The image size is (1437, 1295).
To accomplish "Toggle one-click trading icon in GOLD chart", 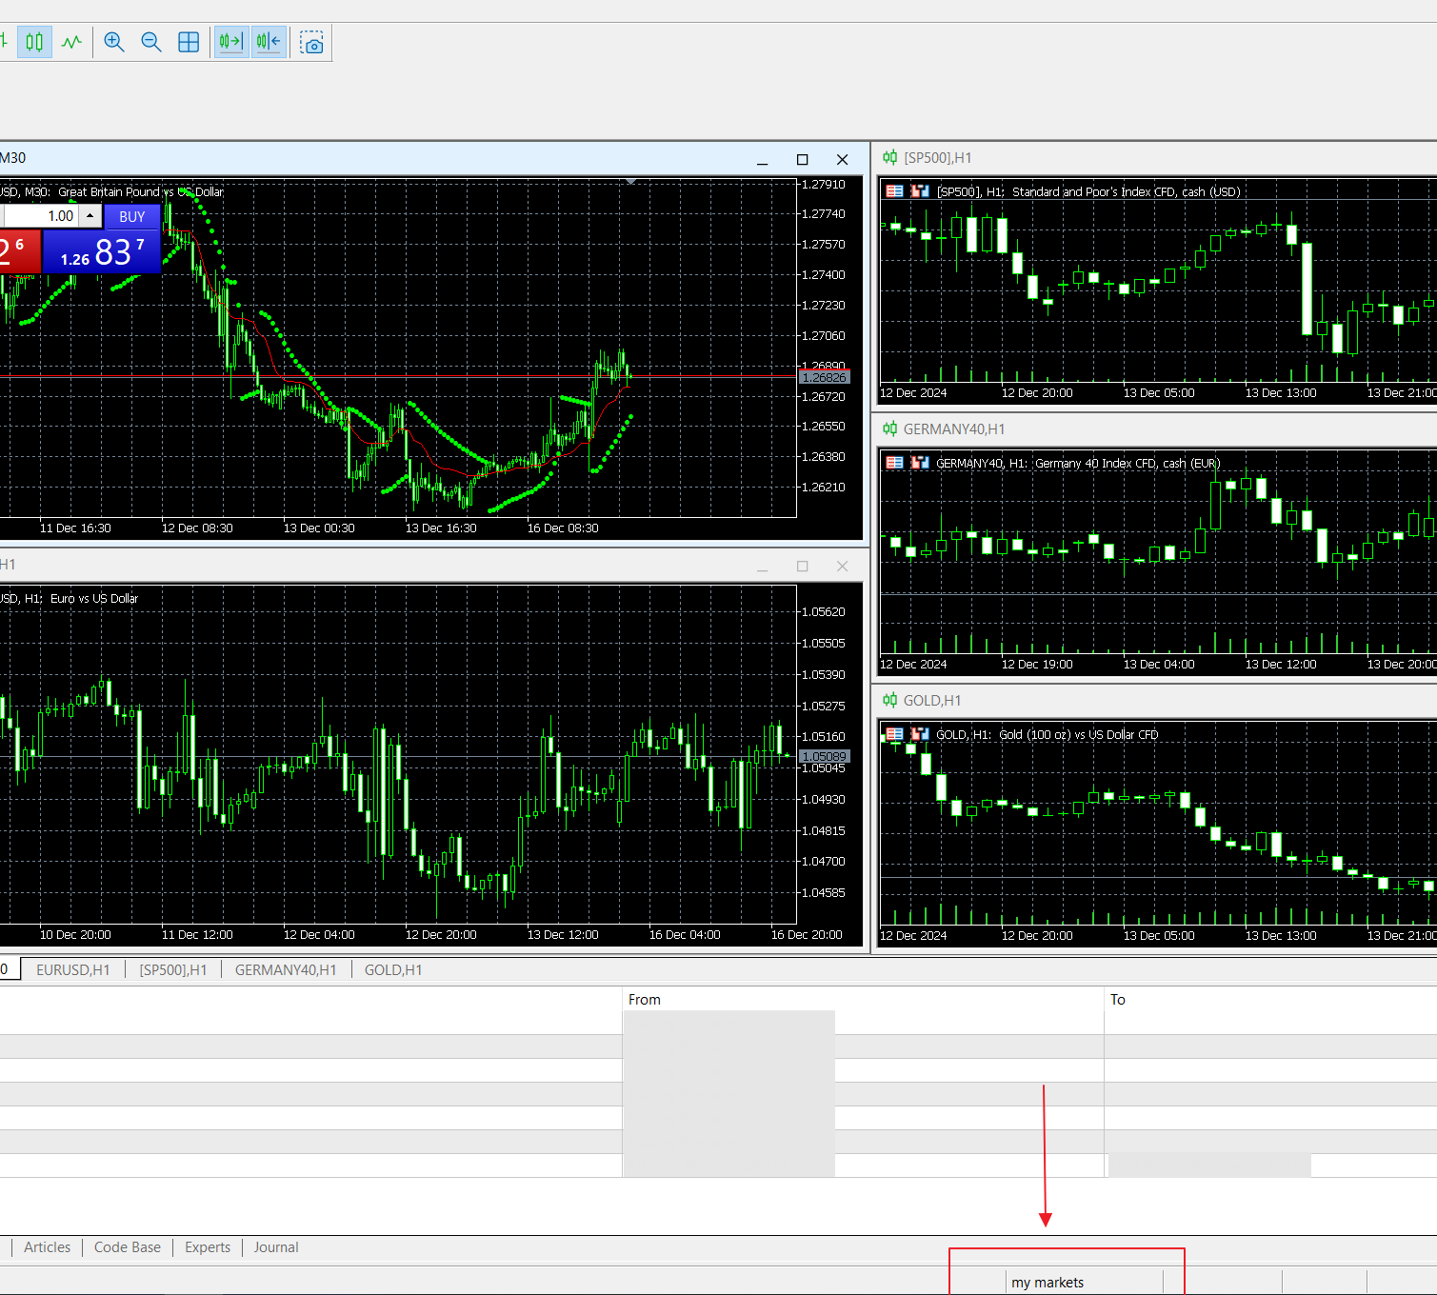I will point(920,734).
